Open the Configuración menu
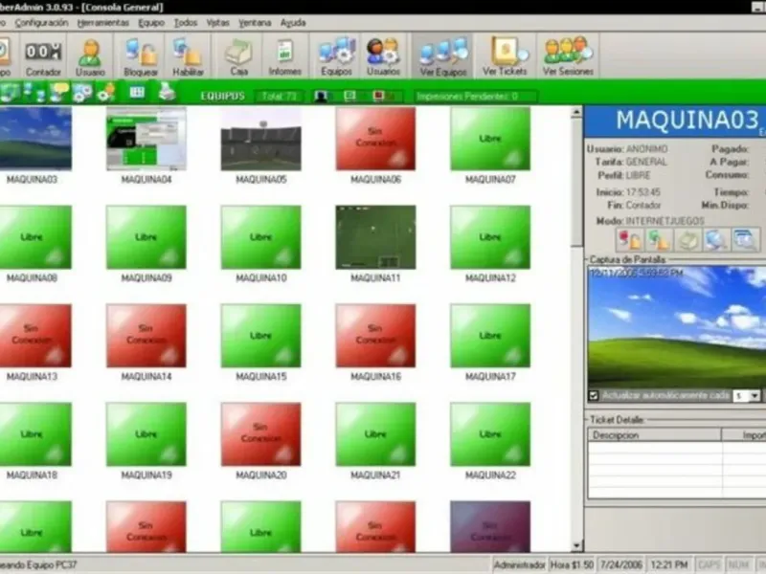Image resolution: width=766 pixels, height=574 pixels. tap(41, 22)
